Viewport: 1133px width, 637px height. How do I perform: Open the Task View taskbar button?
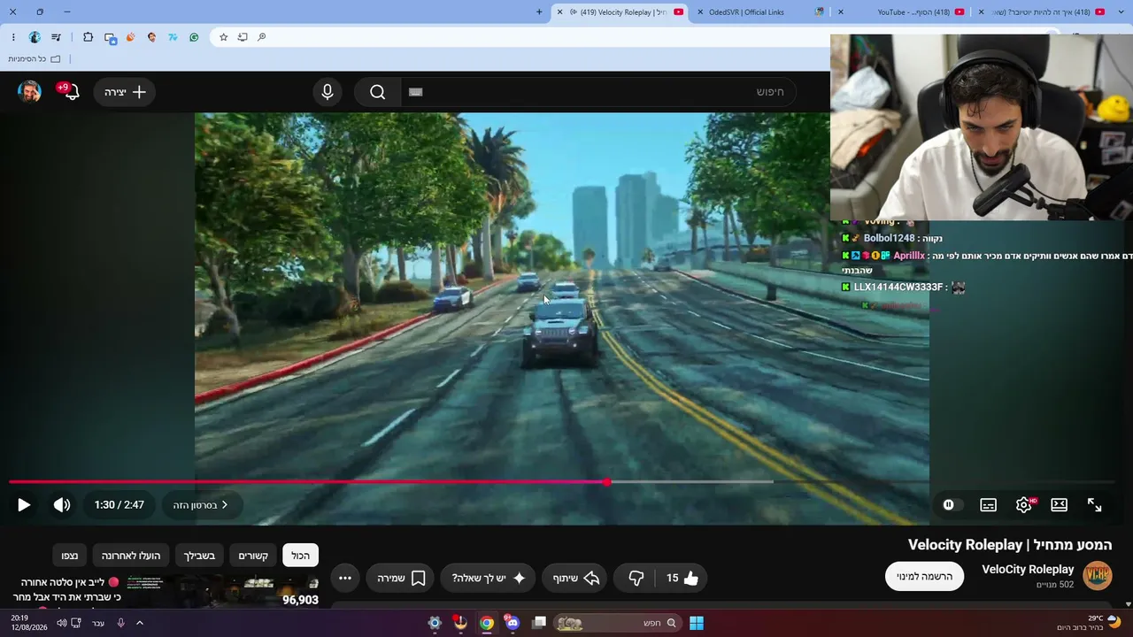click(539, 624)
